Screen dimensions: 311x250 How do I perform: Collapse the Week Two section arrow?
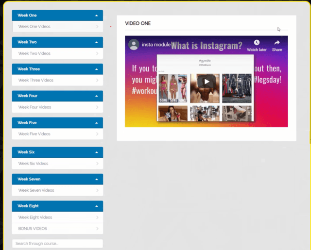pyautogui.click(x=97, y=42)
